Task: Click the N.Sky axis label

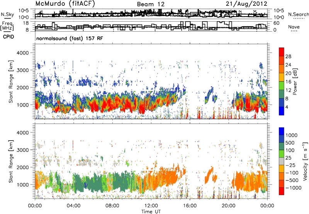Action: coord(7,14)
